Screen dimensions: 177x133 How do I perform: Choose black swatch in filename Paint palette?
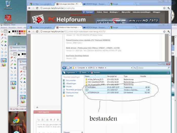(x=13, y=31)
